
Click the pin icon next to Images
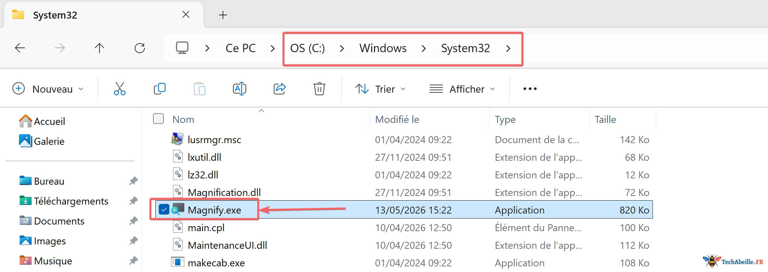click(x=133, y=241)
